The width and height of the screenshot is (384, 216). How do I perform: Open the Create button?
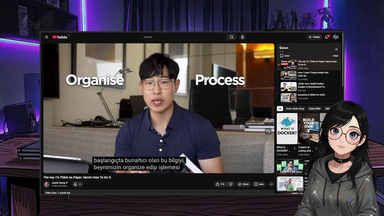314,37
